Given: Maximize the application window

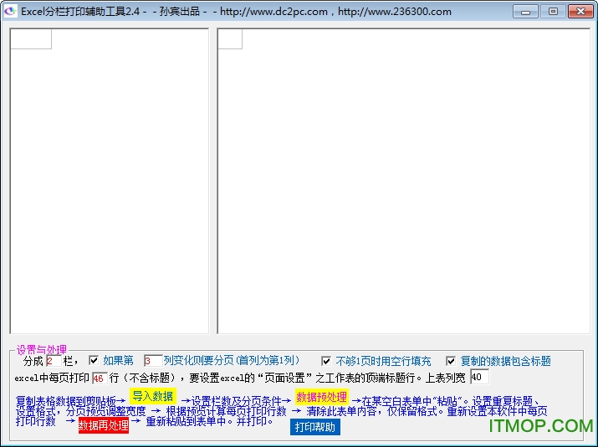Looking at the screenshot, I should coord(552,12).
